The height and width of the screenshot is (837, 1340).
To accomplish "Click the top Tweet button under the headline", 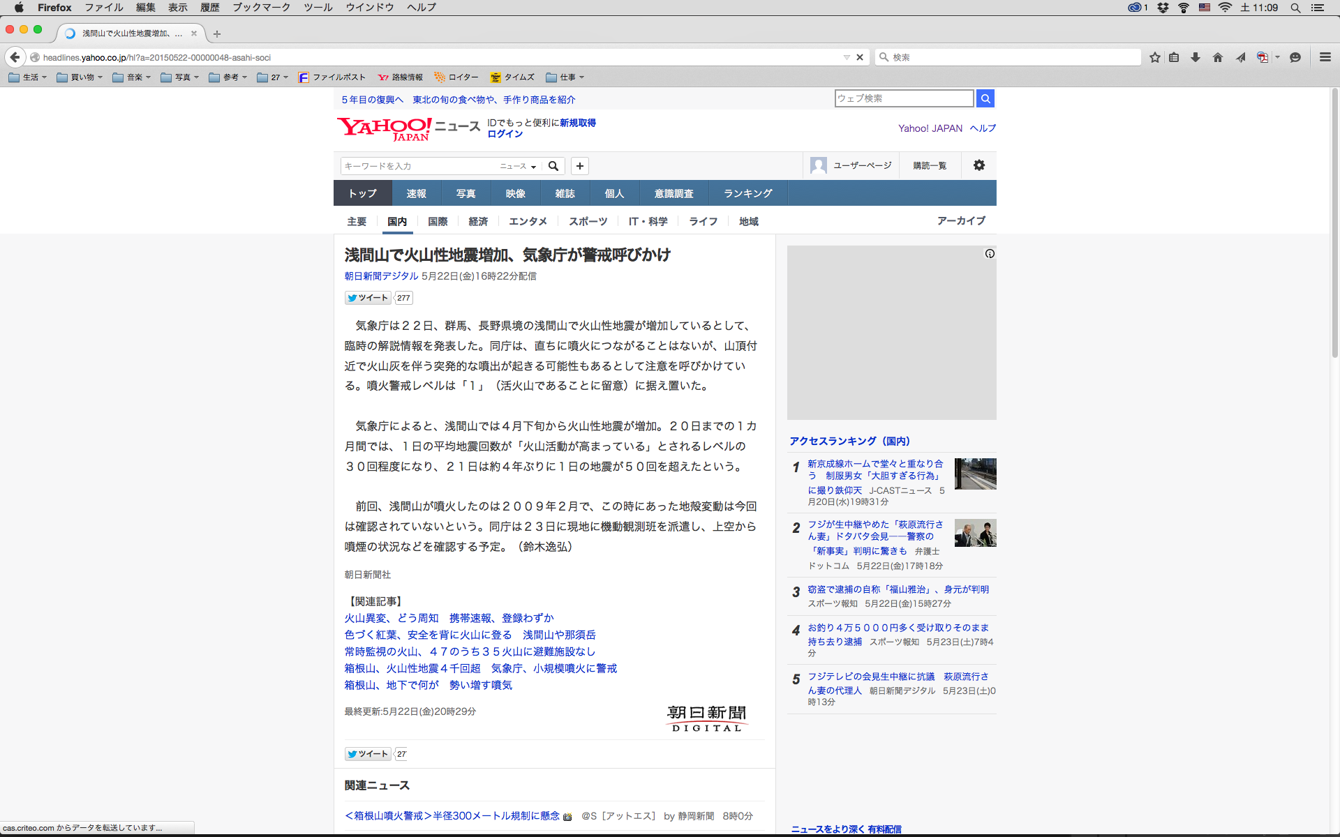I will [x=368, y=298].
